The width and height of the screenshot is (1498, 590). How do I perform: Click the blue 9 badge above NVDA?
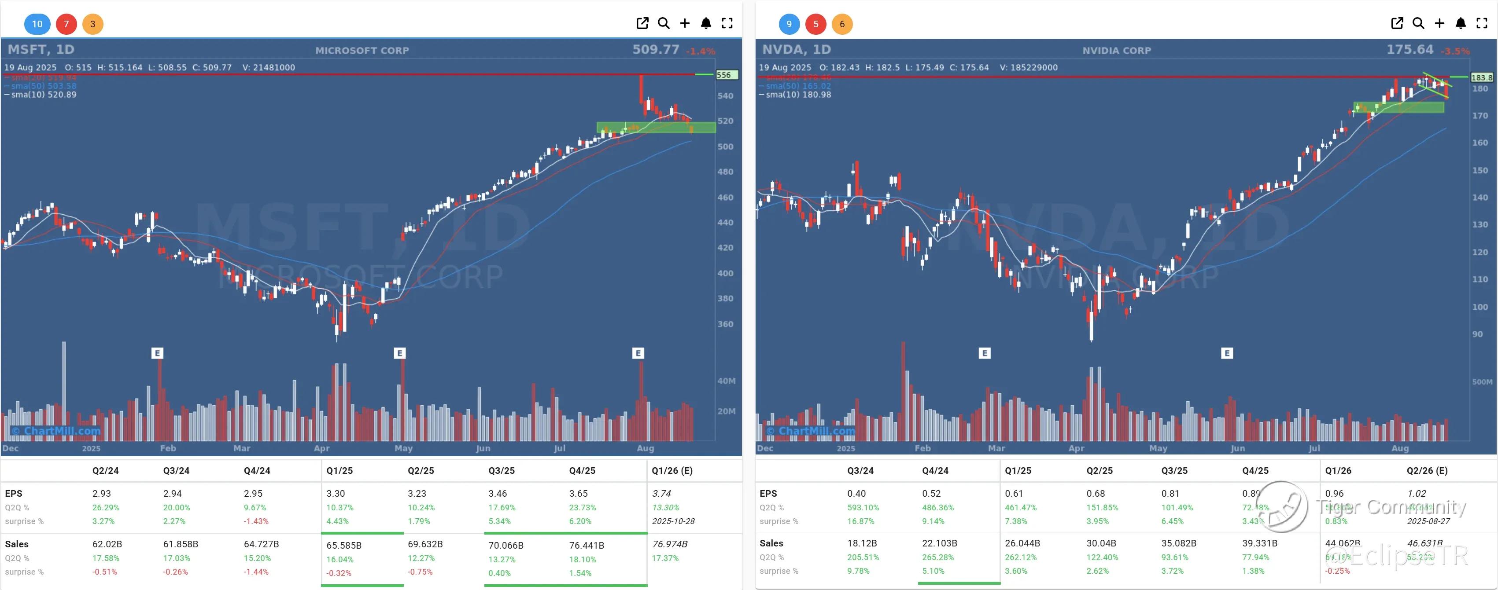pos(789,24)
